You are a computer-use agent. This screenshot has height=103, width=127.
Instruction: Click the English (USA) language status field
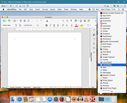coord(37,87)
